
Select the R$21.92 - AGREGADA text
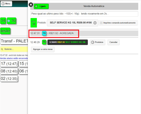click(x=61, y=33)
